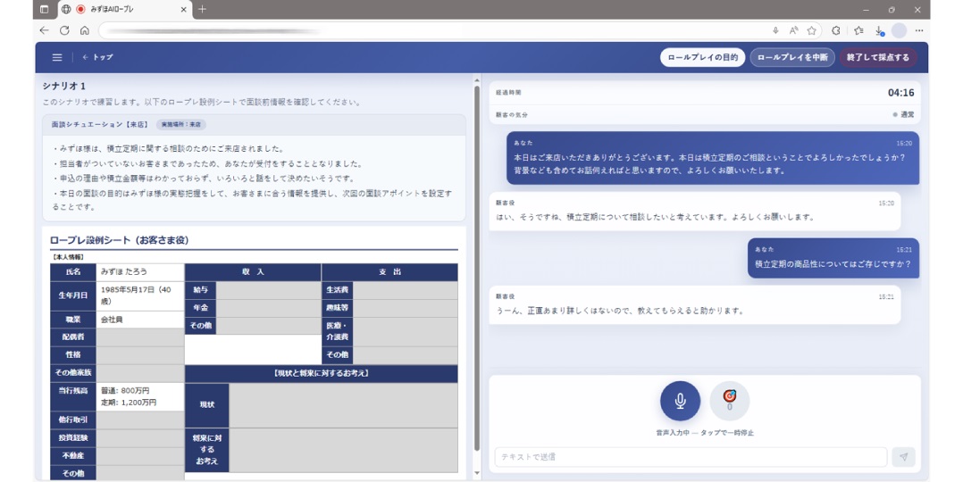The width and height of the screenshot is (963, 482).
Task: Open browser settings and more menu
Action: tap(918, 30)
